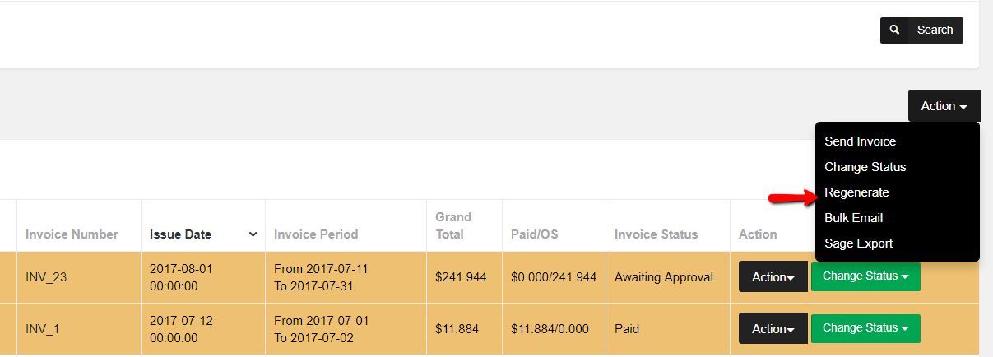Click the Paid/OS column header
Image resolution: width=993 pixels, height=357 pixels.
534,234
